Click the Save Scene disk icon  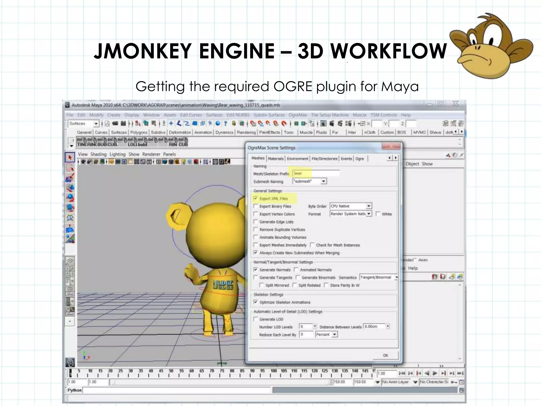(x=123, y=123)
